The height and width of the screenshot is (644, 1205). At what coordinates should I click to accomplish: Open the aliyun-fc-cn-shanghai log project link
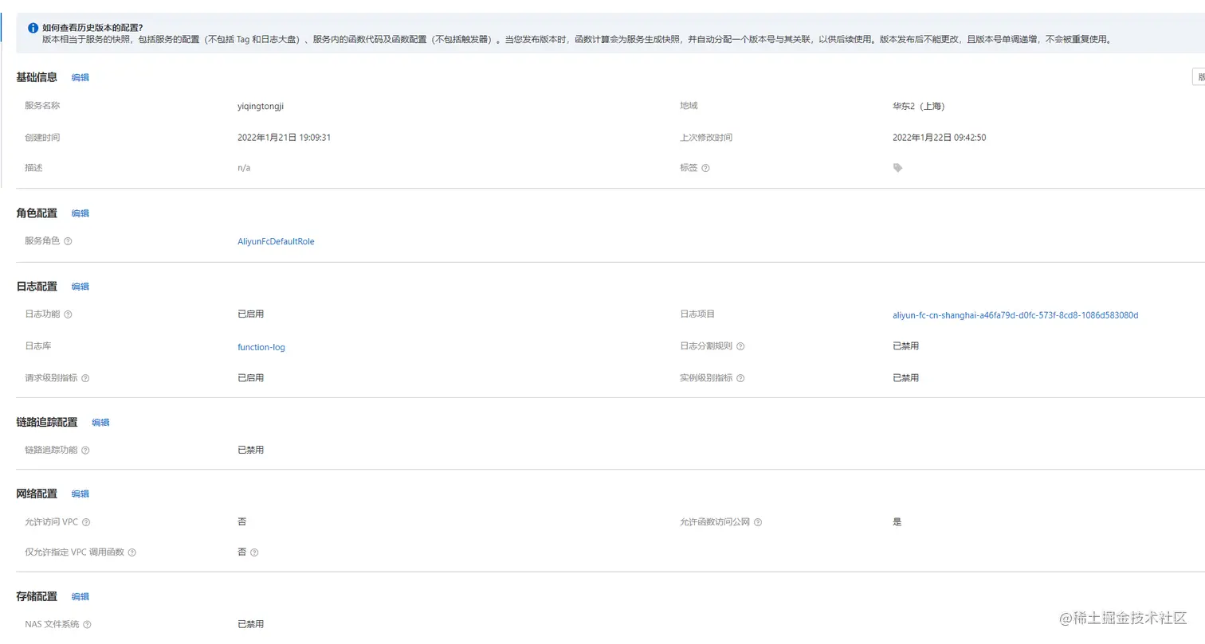coord(1015,315)
